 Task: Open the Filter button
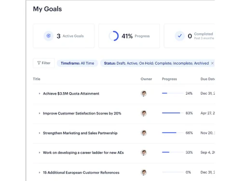[x=44, y=63]
